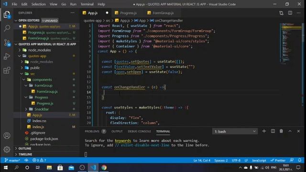Image resolution: width=306 pixels, height=172 pixels.
Task: Open Chrome from taskbar
Action: (x=104, y=168)
